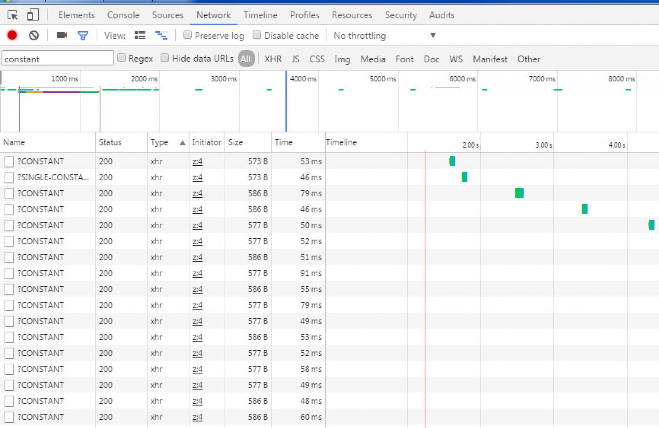Click the Type column sort arrow
Image resolution: width=659 pixels, height=428 pixels.
(x=183, y=143)
